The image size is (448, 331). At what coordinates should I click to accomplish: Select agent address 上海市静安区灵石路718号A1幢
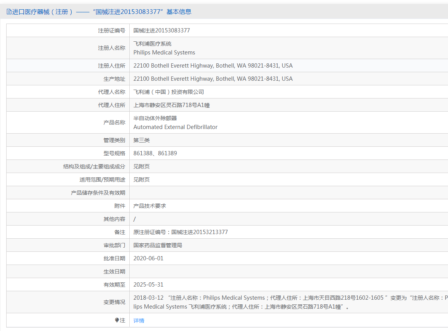click(172, 105)
